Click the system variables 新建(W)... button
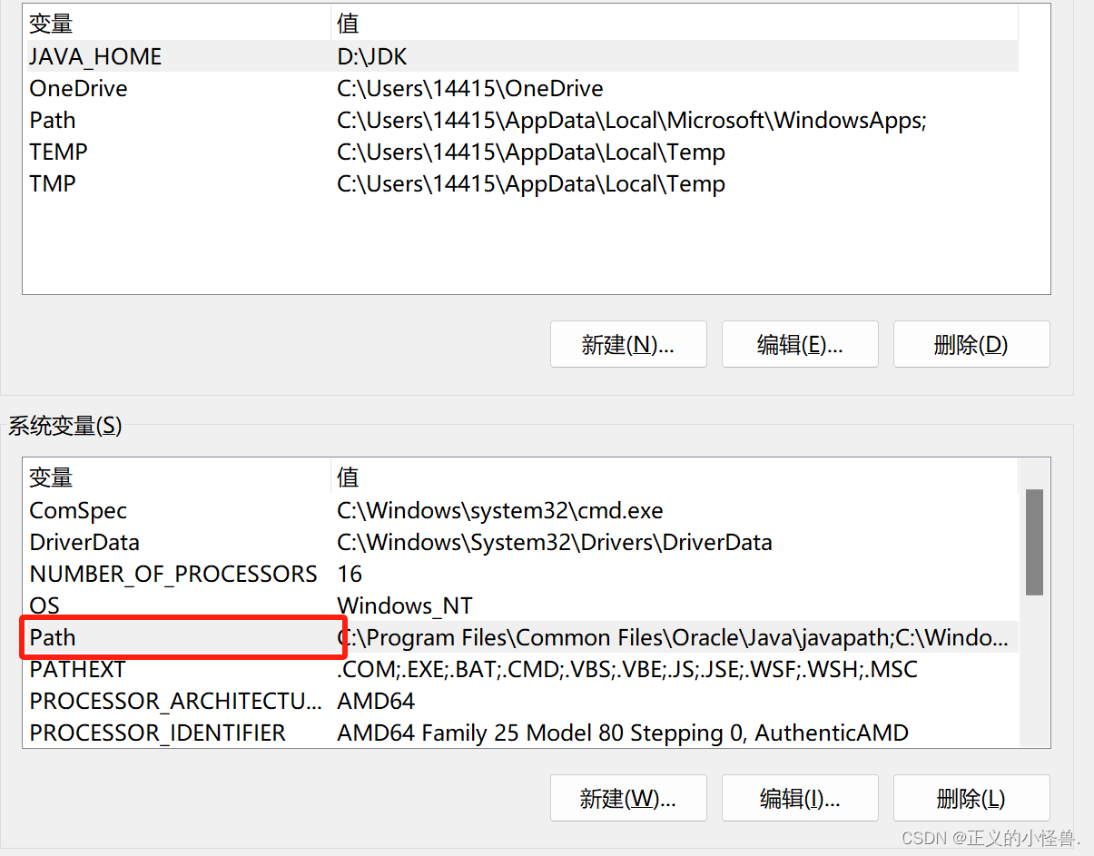1094x856 pixels. [628, 798]
